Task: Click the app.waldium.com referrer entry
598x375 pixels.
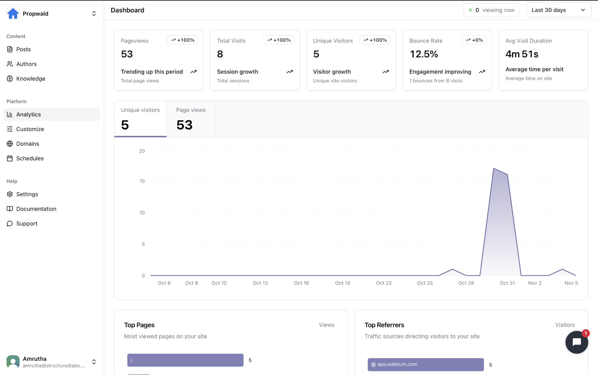Action: [425, 365]
